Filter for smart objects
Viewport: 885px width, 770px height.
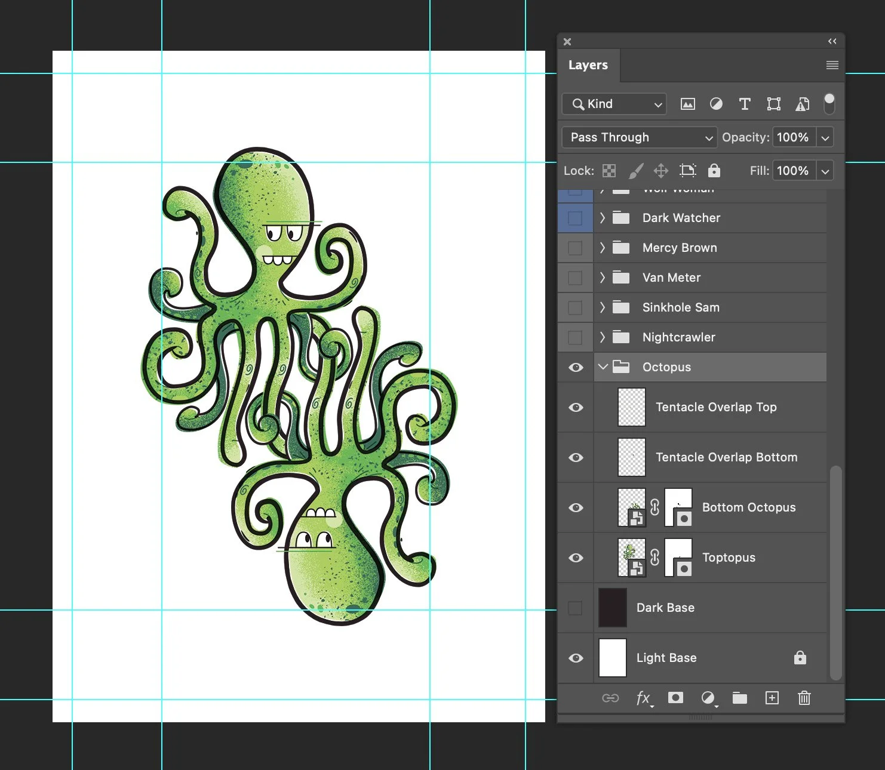point(802,104)
